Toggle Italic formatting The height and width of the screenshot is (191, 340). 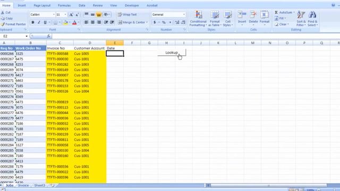click(39, 22)
